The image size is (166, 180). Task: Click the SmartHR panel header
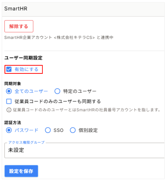pos(83,9)
